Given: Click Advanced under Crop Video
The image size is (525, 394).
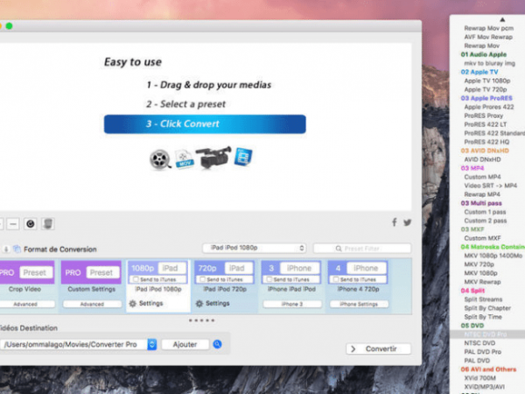Looking at the screenshot, I should (25, 304).
